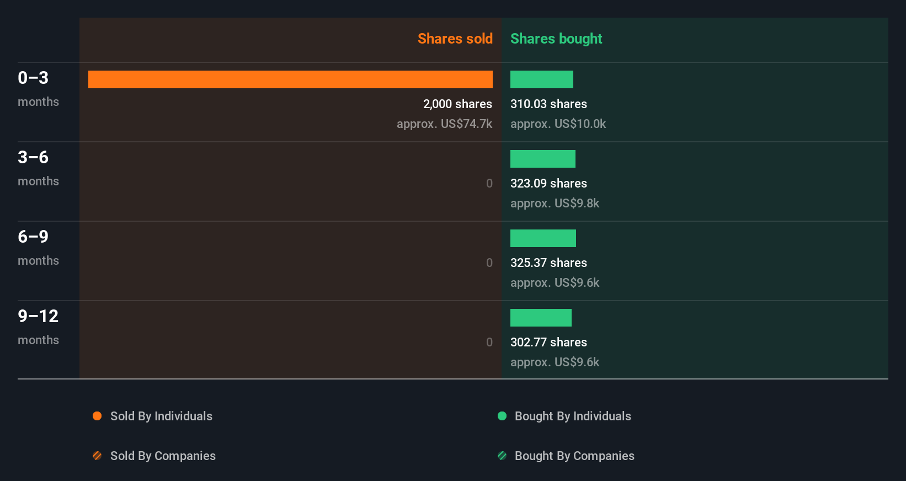Click the 2,000 shares value
Screen dimensions: 906x481
pos(457,104)
